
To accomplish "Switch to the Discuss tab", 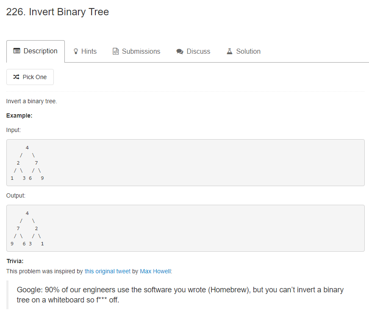I will tap(193, 51).
